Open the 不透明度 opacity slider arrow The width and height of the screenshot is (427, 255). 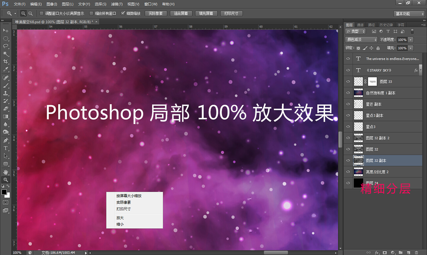[410, 40]
